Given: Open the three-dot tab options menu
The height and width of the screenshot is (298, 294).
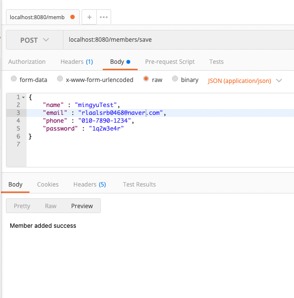Looking at the screenshot, I should 104,17.
